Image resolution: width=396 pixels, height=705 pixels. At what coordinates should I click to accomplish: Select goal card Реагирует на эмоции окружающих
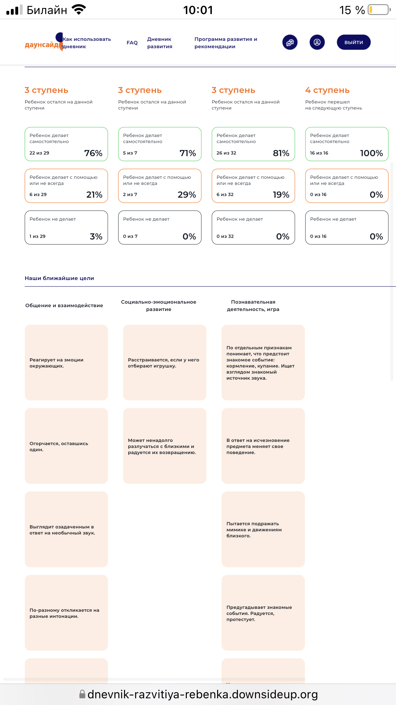point(66,362)
